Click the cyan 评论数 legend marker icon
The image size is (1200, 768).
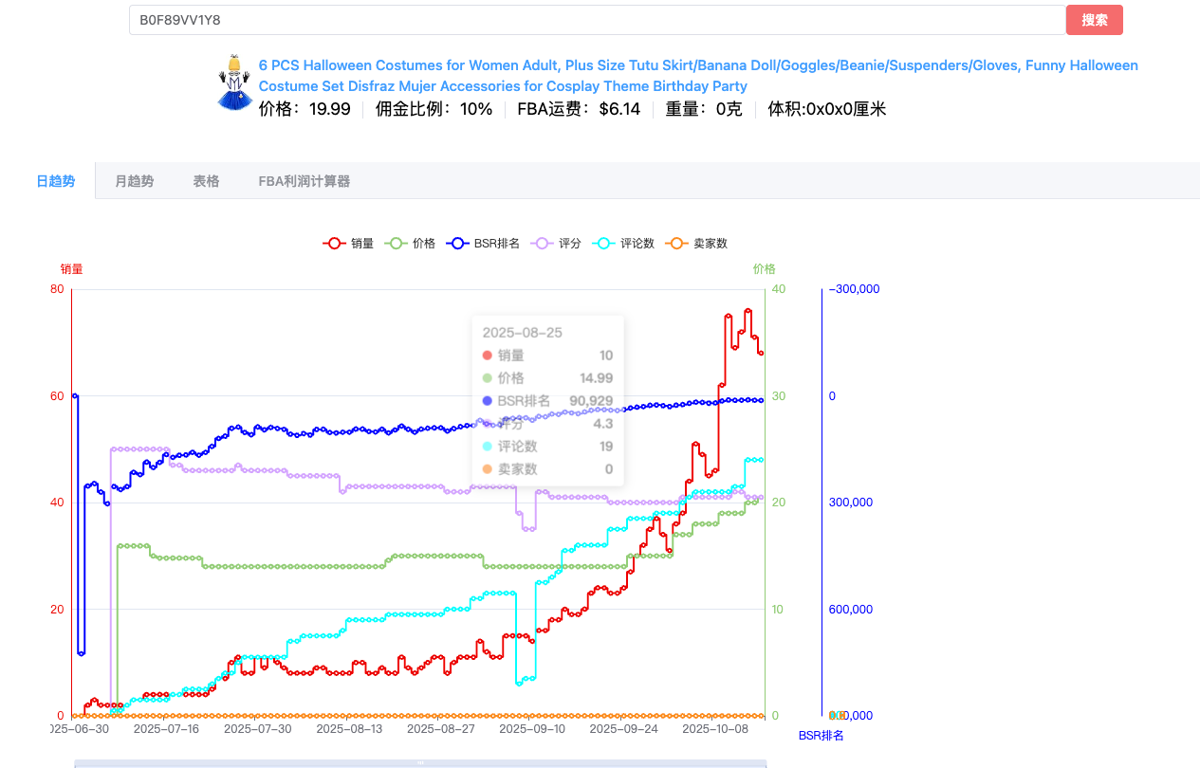click(x=603, y=244)
